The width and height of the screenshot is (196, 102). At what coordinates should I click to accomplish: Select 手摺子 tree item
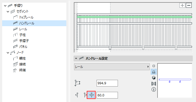[24, 41]
